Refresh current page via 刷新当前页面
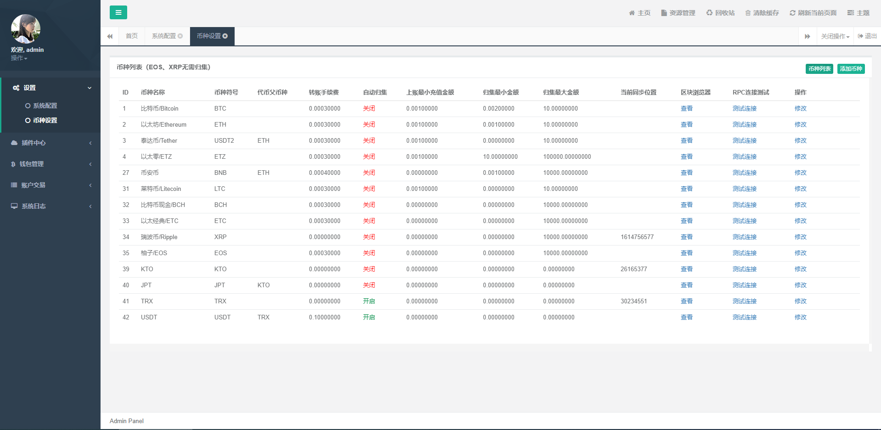Viewport: 881px width, 430px height. point(813,13)
